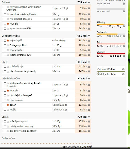Viewport: 130px width, 149px height.
Task: Open the info icon for batáty sladké brambory
Action: coord(89,126)
